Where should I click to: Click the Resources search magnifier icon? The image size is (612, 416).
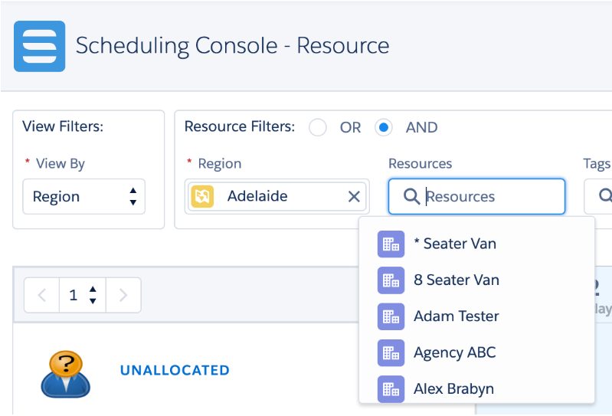click(411, 197)
